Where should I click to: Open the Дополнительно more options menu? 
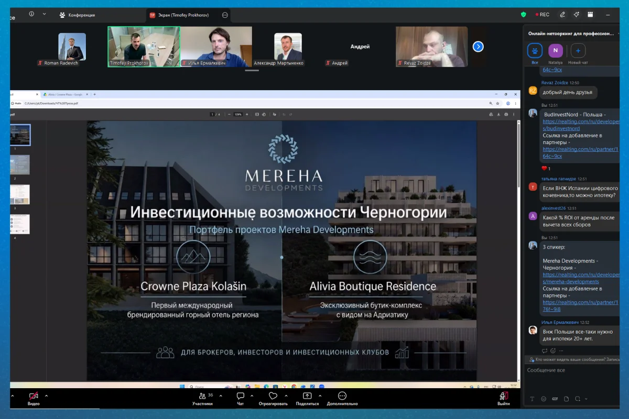click(x=342, y=399)
